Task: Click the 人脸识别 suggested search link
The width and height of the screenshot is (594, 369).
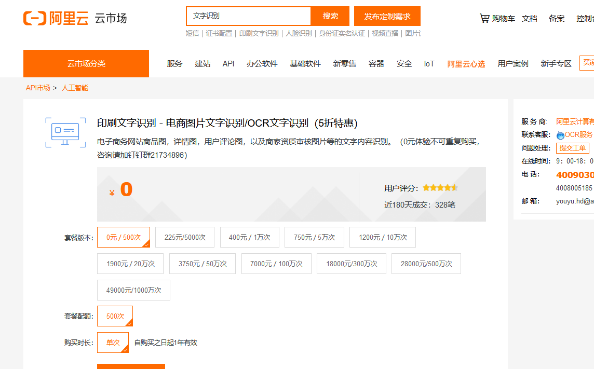Action: pyautogui.click(x=299, y=33)
